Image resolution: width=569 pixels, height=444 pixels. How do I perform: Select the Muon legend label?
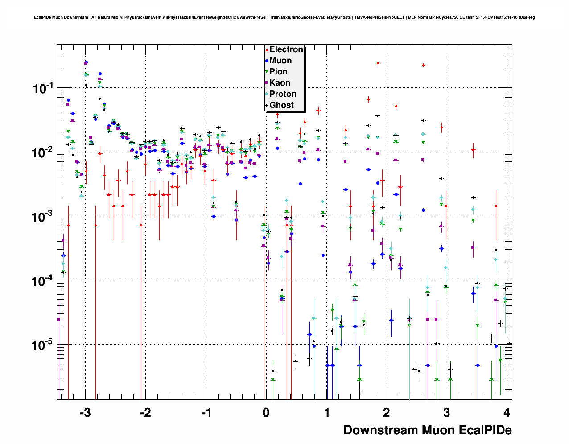[x=280, y=61]
